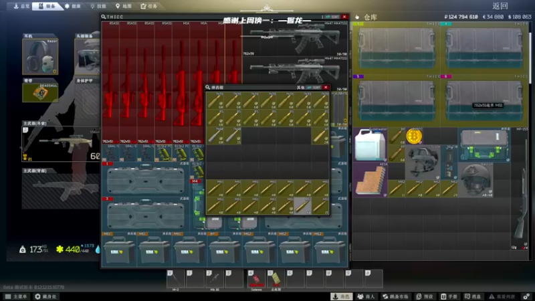Image resolution: width=535 pixels, height=301 pixels.
Task: Select the weapon case tagged 1
Action: [145, 179]
